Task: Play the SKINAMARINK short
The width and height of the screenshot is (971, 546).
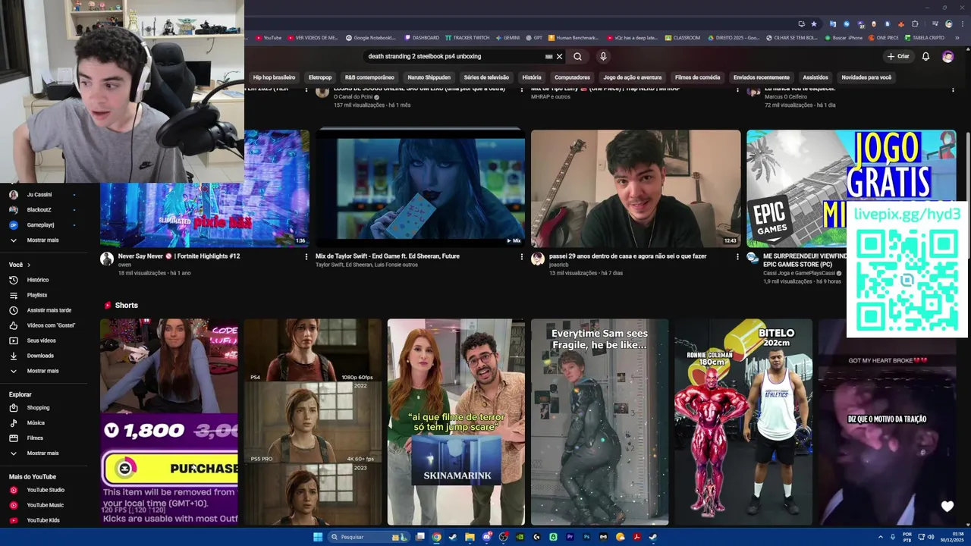Action: (x=456, y=422)
